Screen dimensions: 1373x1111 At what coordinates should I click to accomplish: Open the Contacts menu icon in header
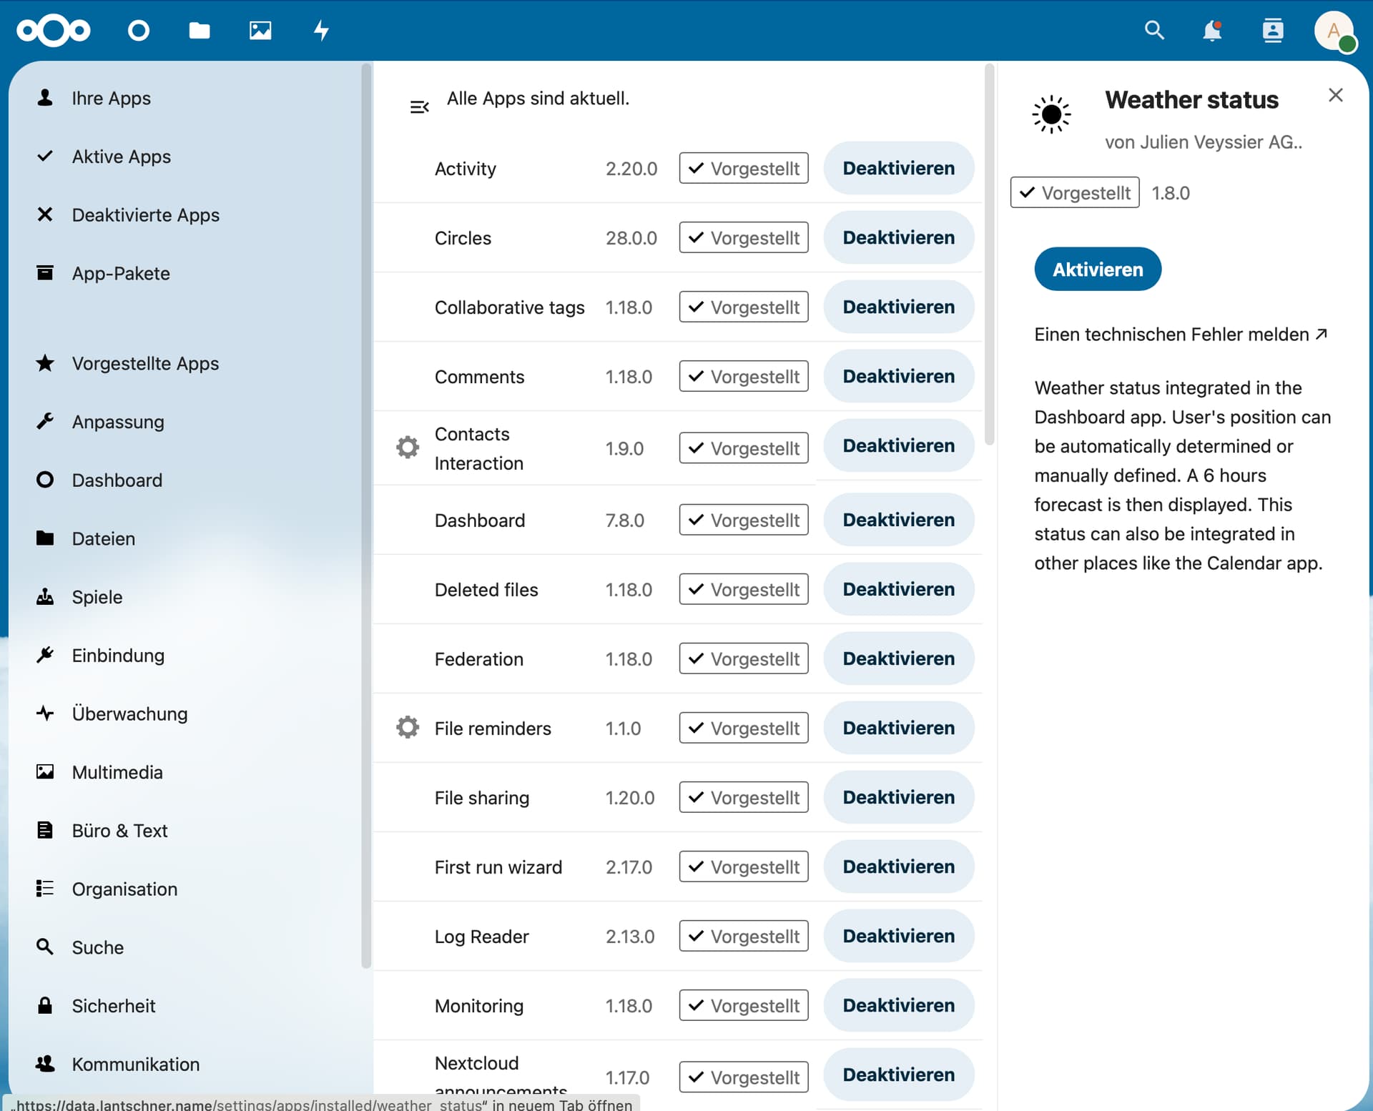pyautogui.click(x=1273, y=30)
